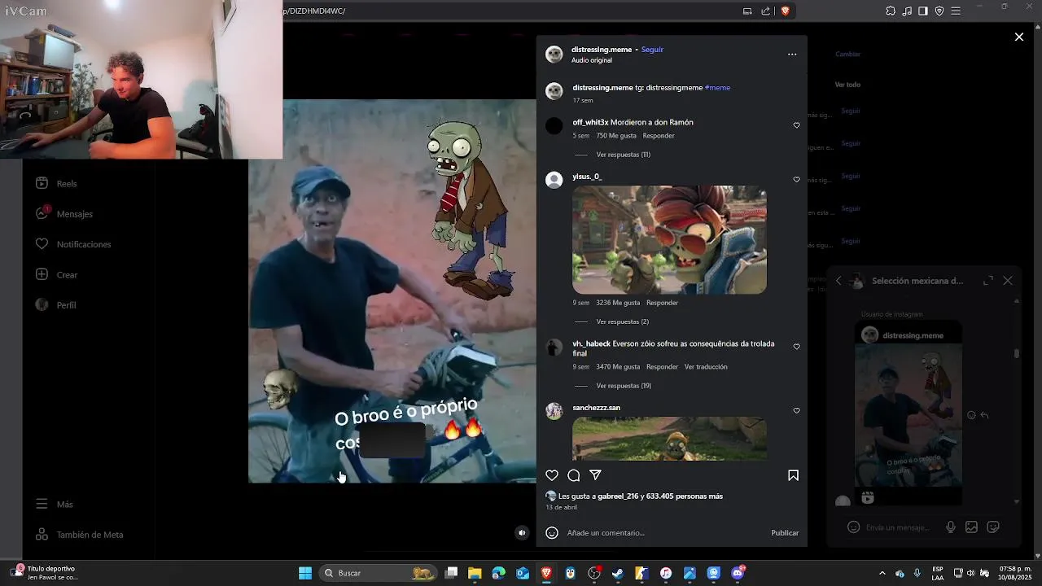Open the Brave extensions puzzle icon
1042x586 pixels.
click(891, 11)
